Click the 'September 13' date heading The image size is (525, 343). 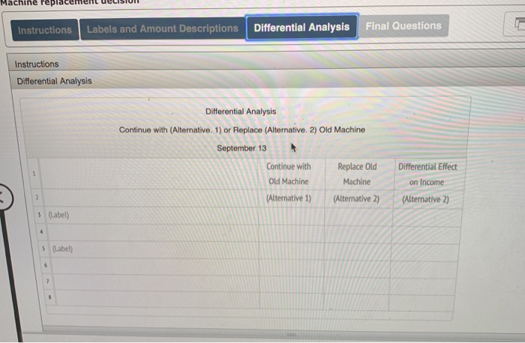241,148
